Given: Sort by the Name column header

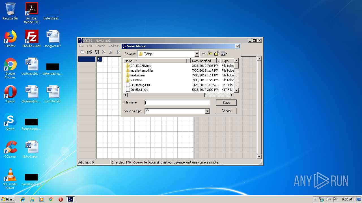Looking at the screenshot, I should 155,61.
